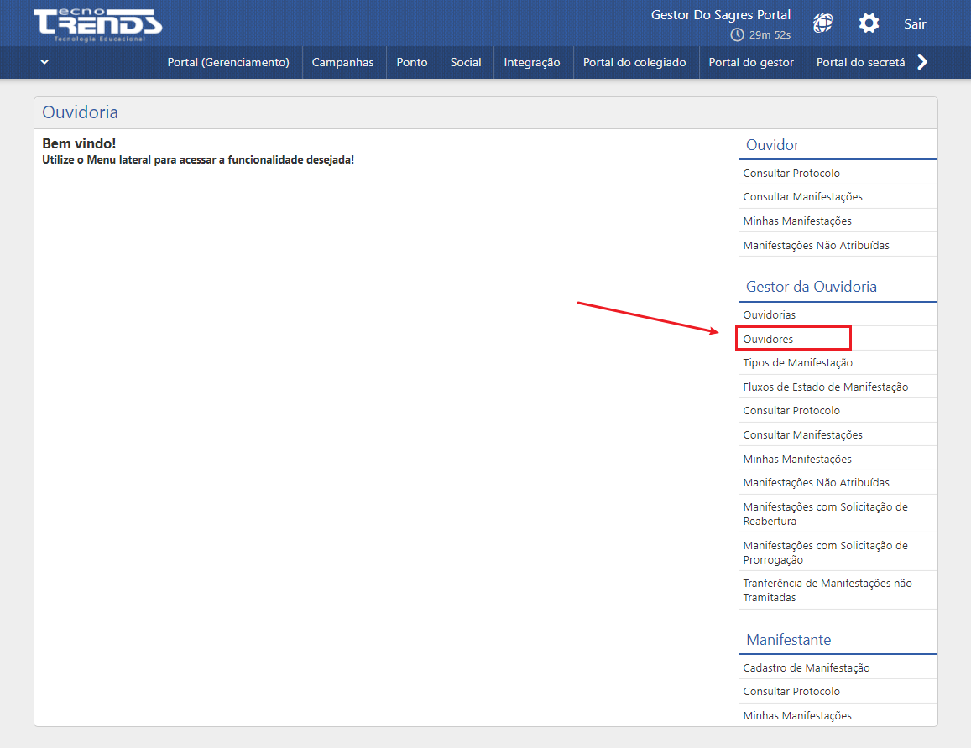Screen dimensions: 971x748
Task: Open the Integração menu
Action: tap(532, 62)
